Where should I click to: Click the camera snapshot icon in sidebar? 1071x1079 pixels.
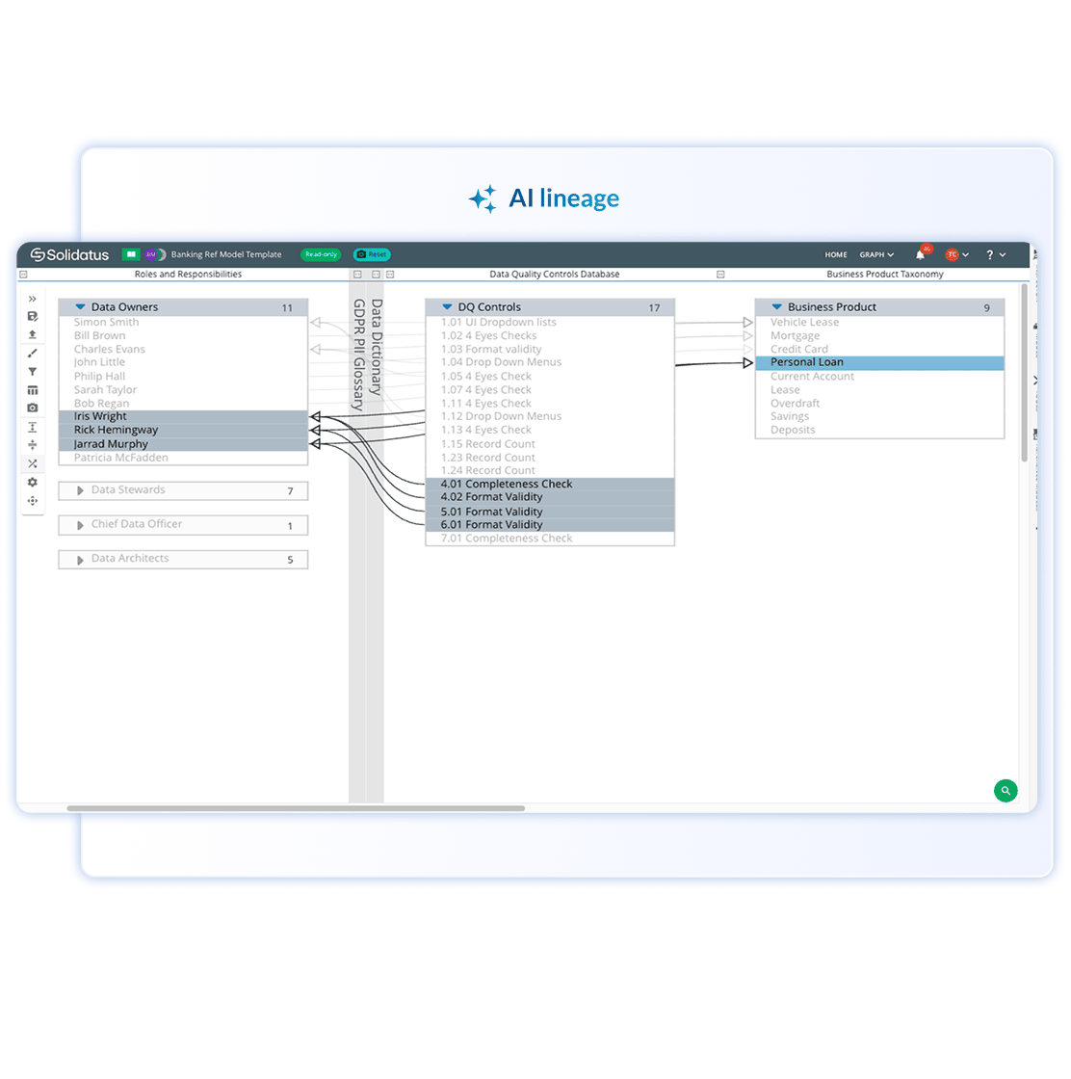[x=32, y=408]
